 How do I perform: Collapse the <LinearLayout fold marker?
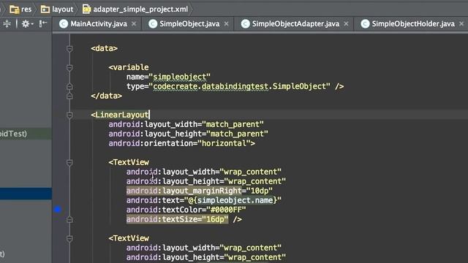tap(69, 115)
